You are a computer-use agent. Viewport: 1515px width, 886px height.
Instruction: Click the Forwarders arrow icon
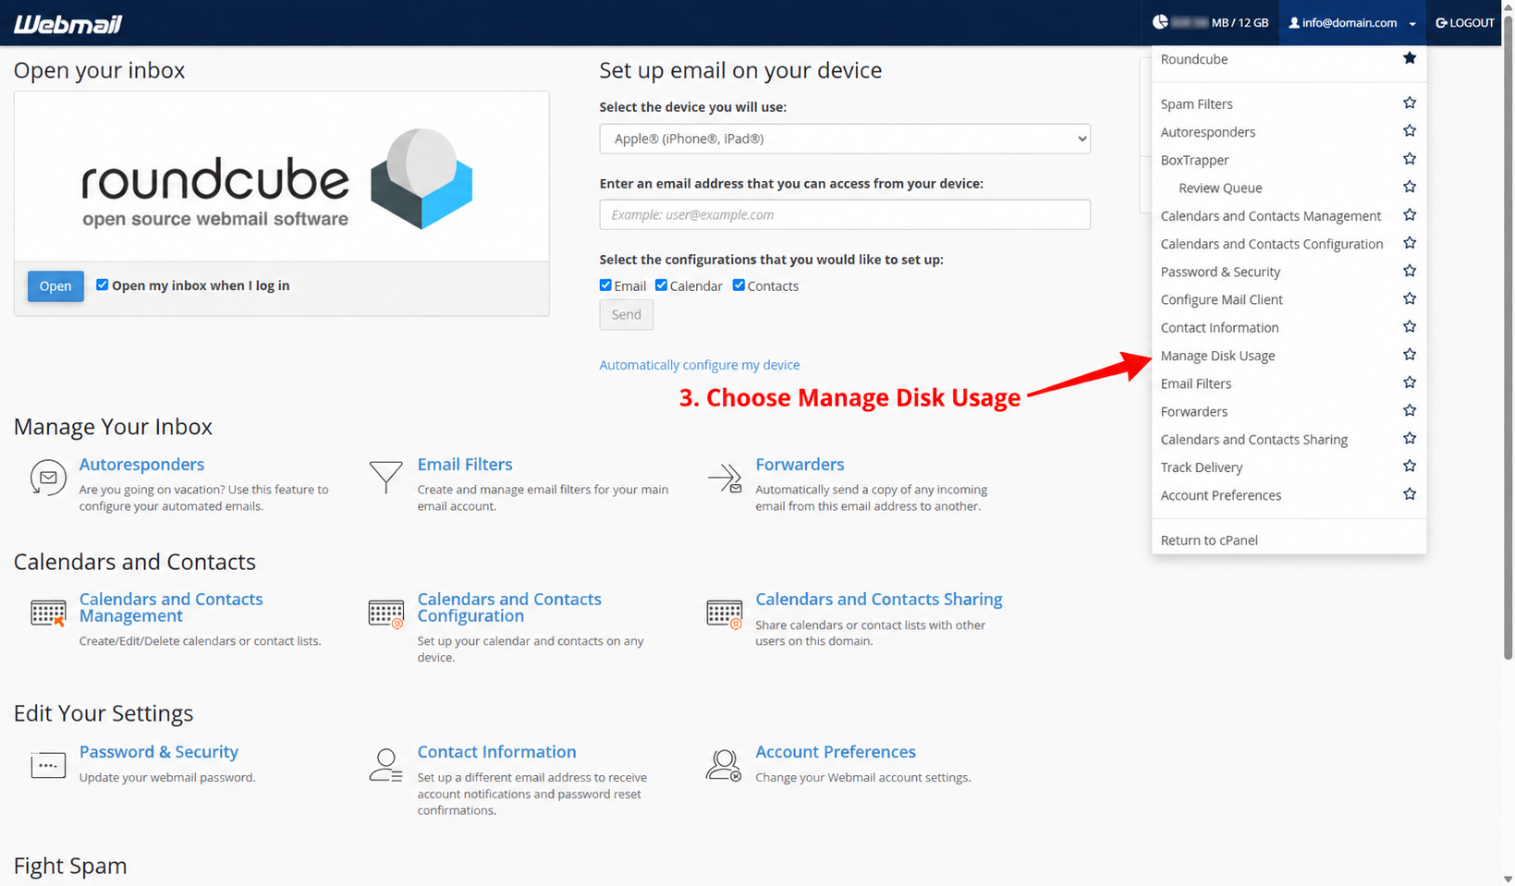coord(725,478)
